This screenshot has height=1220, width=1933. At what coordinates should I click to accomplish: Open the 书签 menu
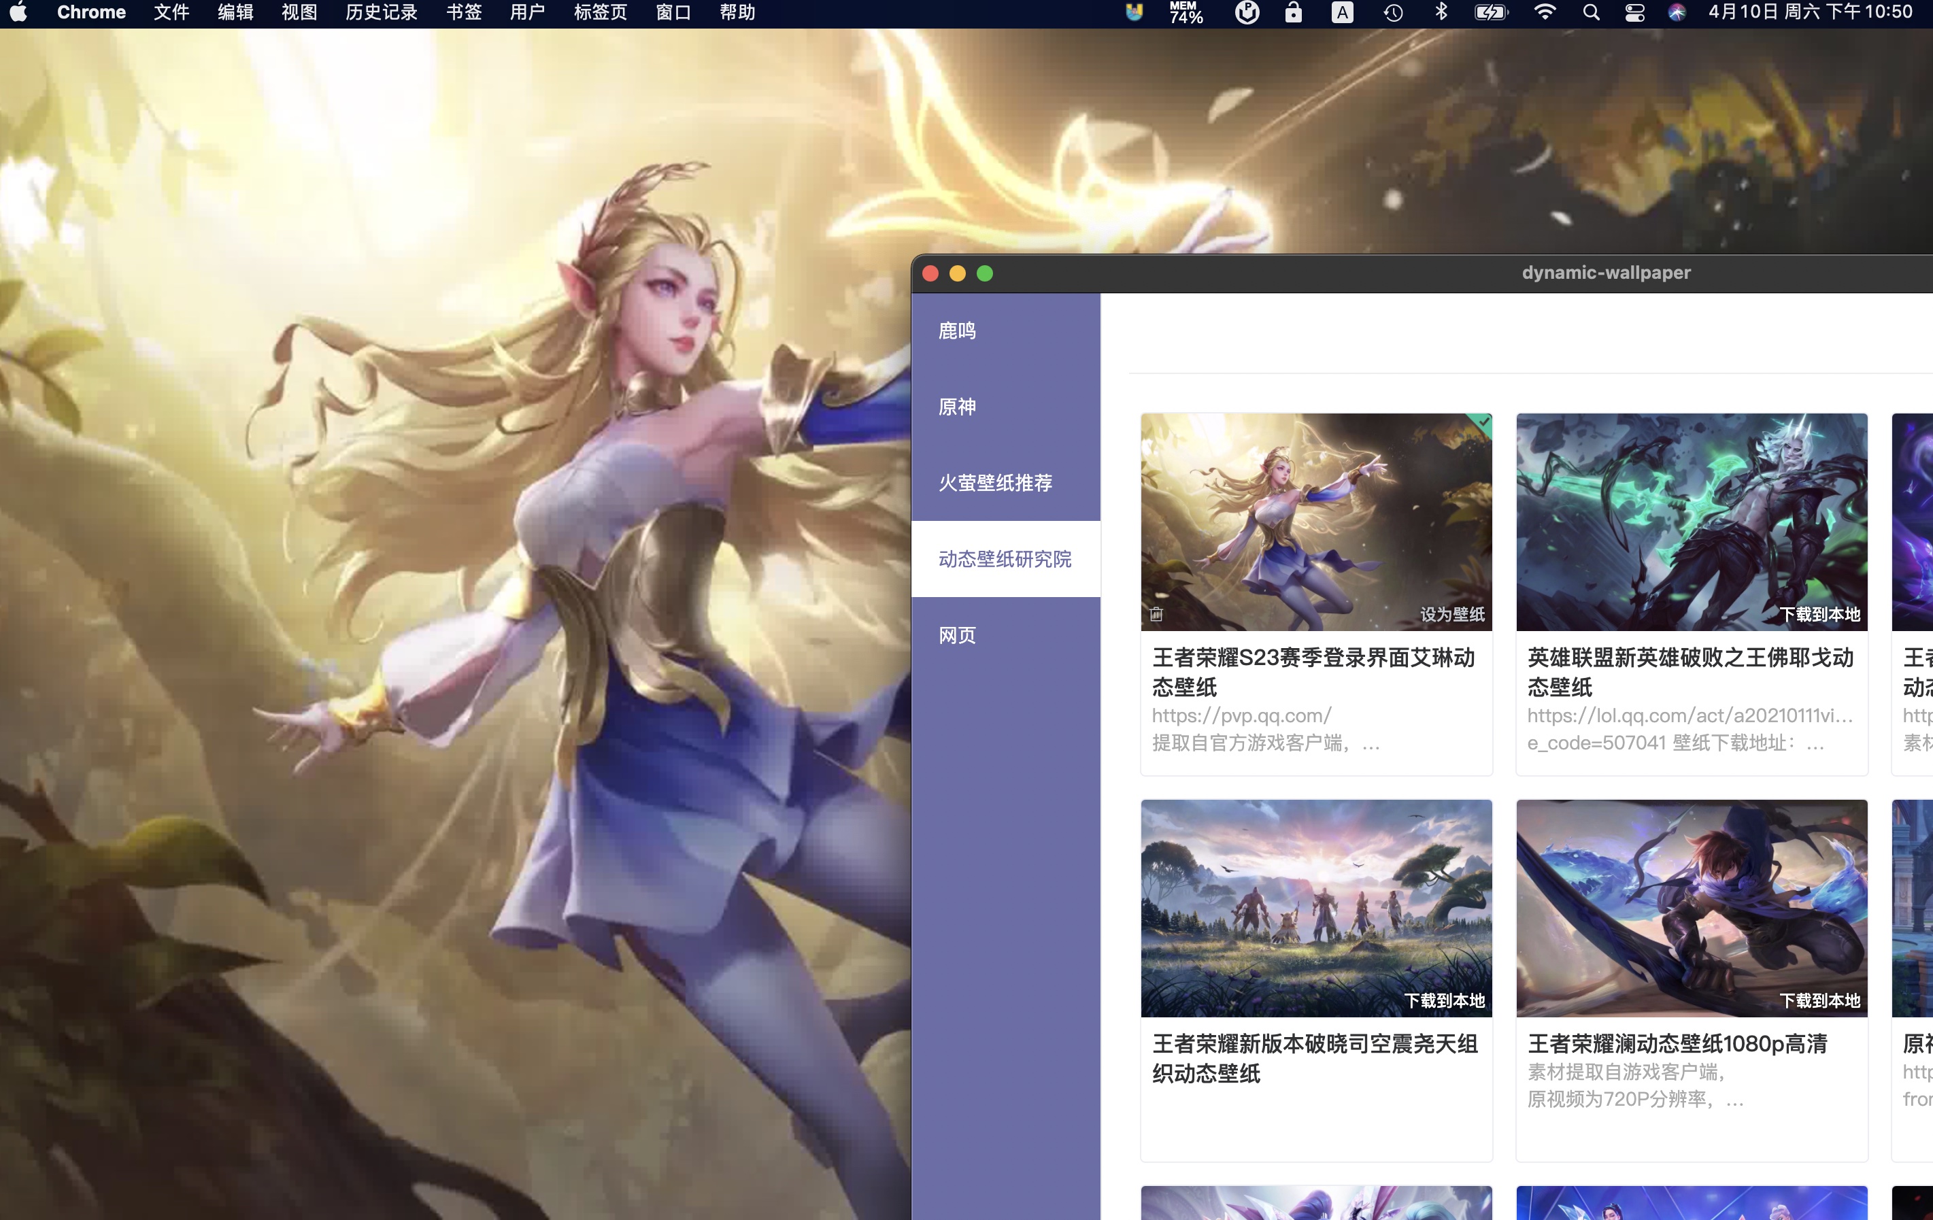(464, 12)
